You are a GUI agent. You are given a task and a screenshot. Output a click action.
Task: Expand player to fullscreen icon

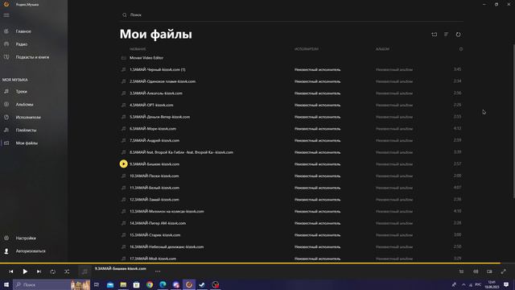(x=504, y=271)
